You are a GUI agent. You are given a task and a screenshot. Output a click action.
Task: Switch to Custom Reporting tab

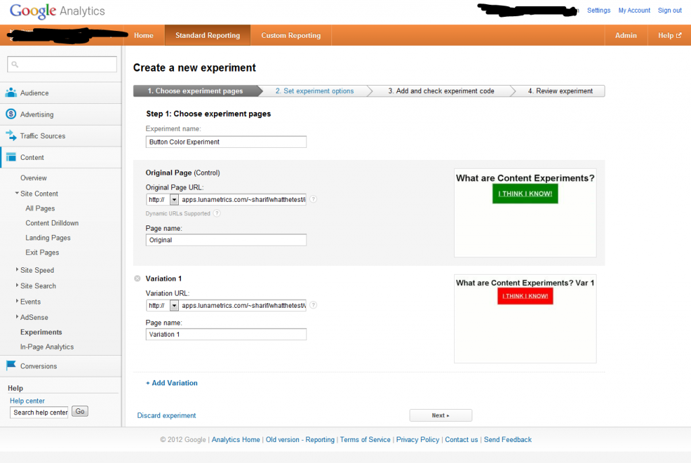[291, 35]
